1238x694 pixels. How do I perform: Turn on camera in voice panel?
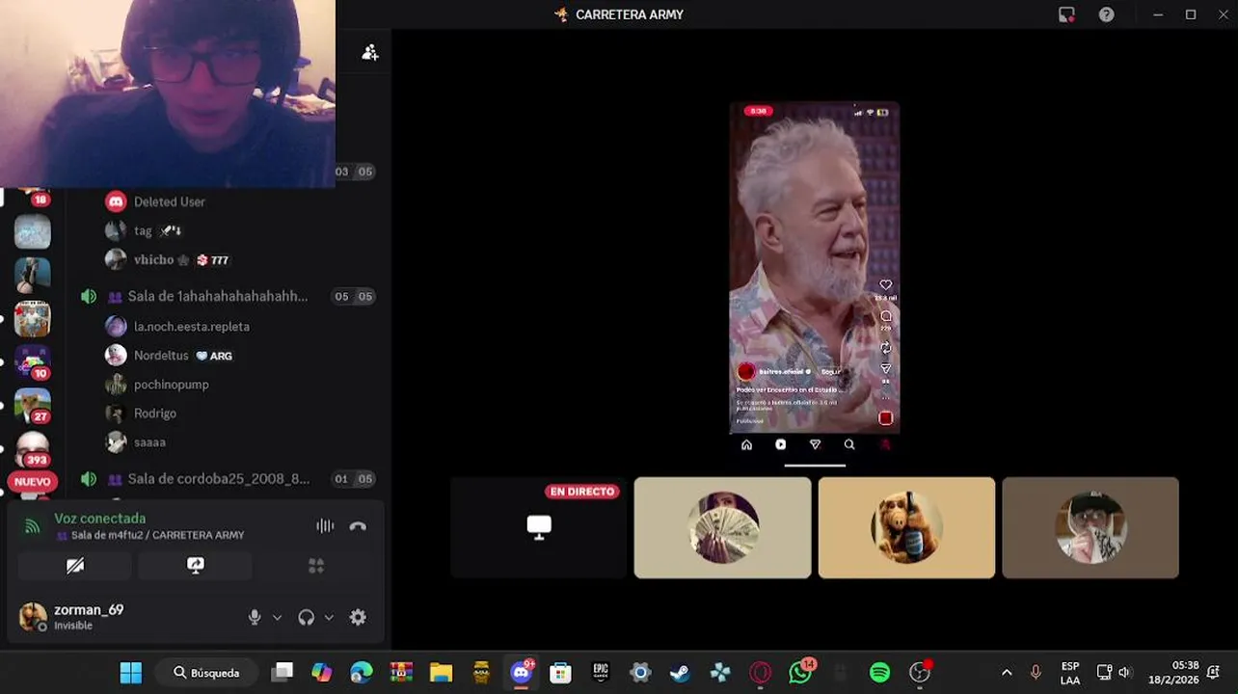point(75,566)
